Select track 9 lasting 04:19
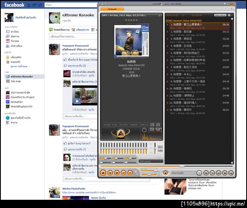This screenshot has height=208, width=247. [x=198, y=83]
